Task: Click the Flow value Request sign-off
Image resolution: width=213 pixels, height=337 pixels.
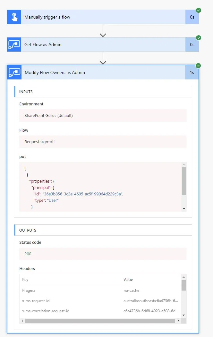Action: point(103,142)
